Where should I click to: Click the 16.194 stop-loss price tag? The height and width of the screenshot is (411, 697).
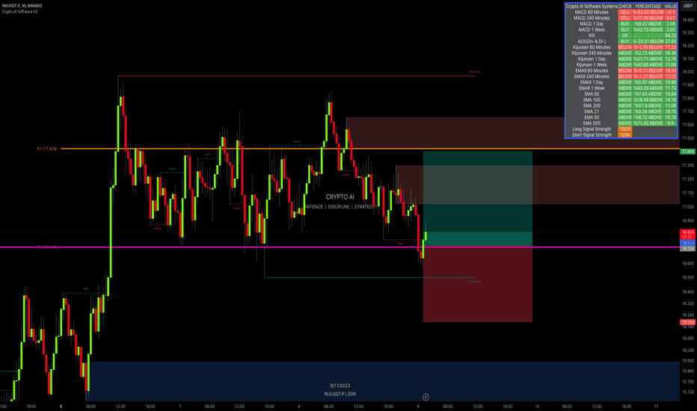coord(688,322)
